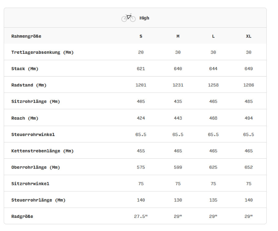Click the 1286 Radstand value for XL
This screenshot has height=231, width=278.
[x=248, y=85]
